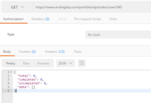Open the JSON format dropdown
151x103 pixels.
tap(65, 63)
